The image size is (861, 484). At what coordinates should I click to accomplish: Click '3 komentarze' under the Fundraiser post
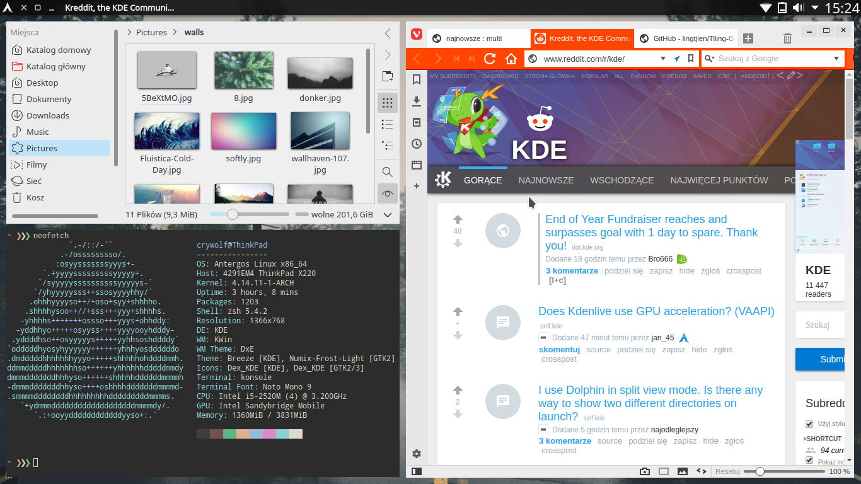(572, 271)
